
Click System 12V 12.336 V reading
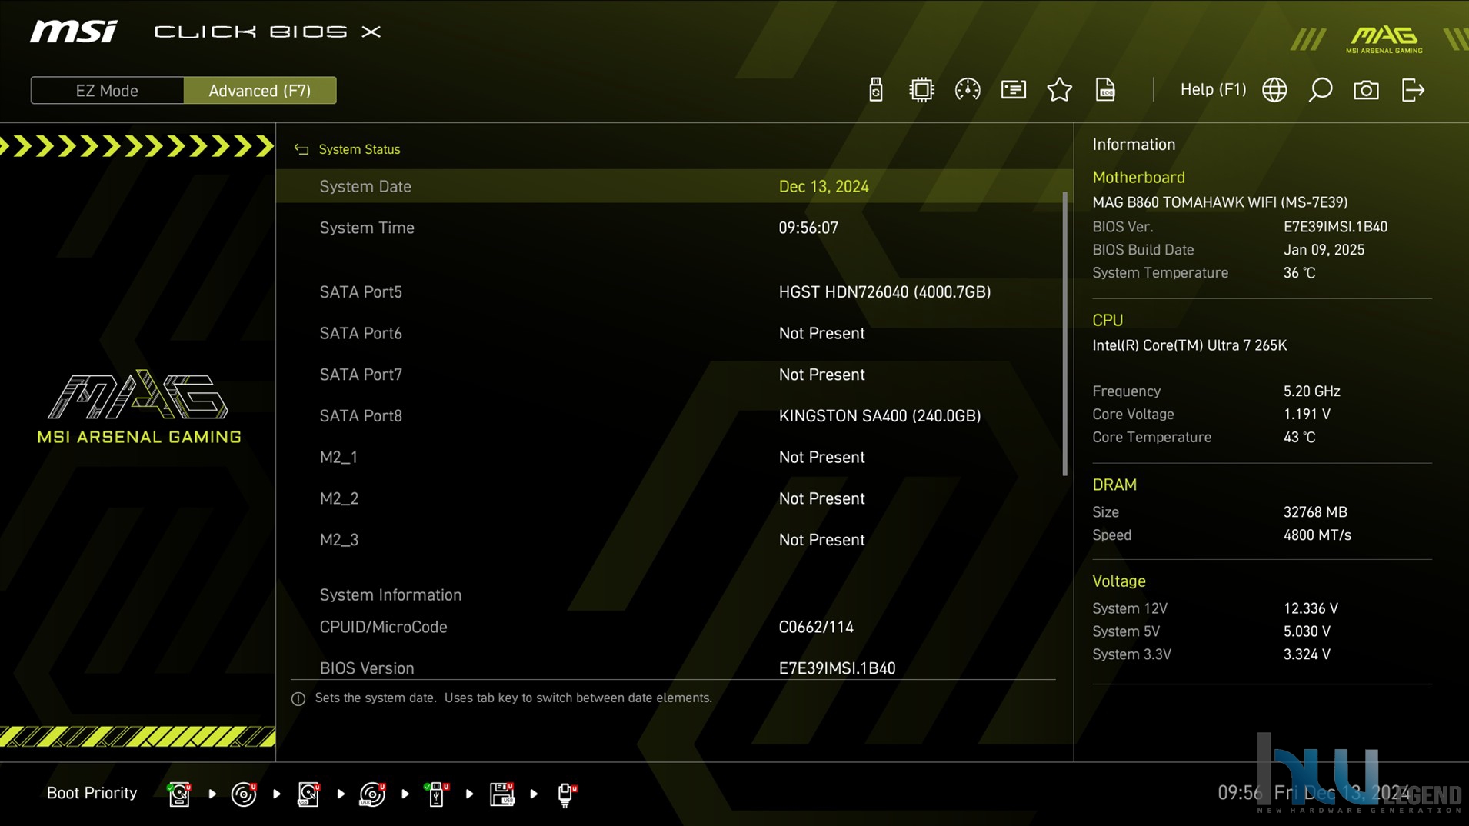(x=1311, y=608)
